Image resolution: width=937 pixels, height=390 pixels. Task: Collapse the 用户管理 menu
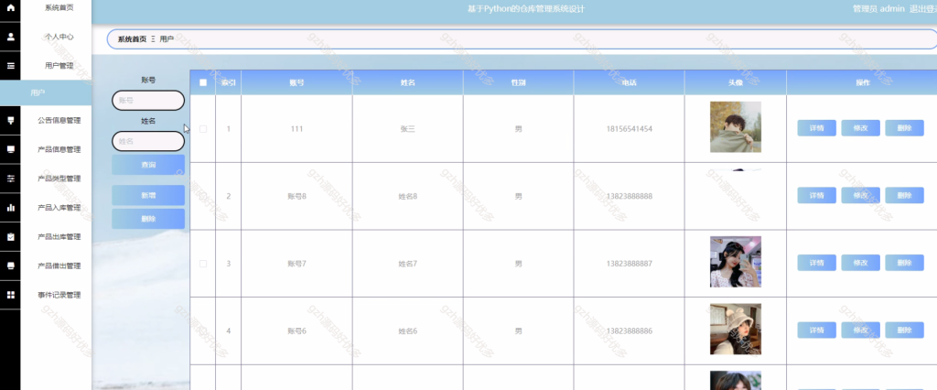[59, 66]
